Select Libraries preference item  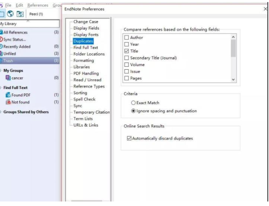pos(82,67)
